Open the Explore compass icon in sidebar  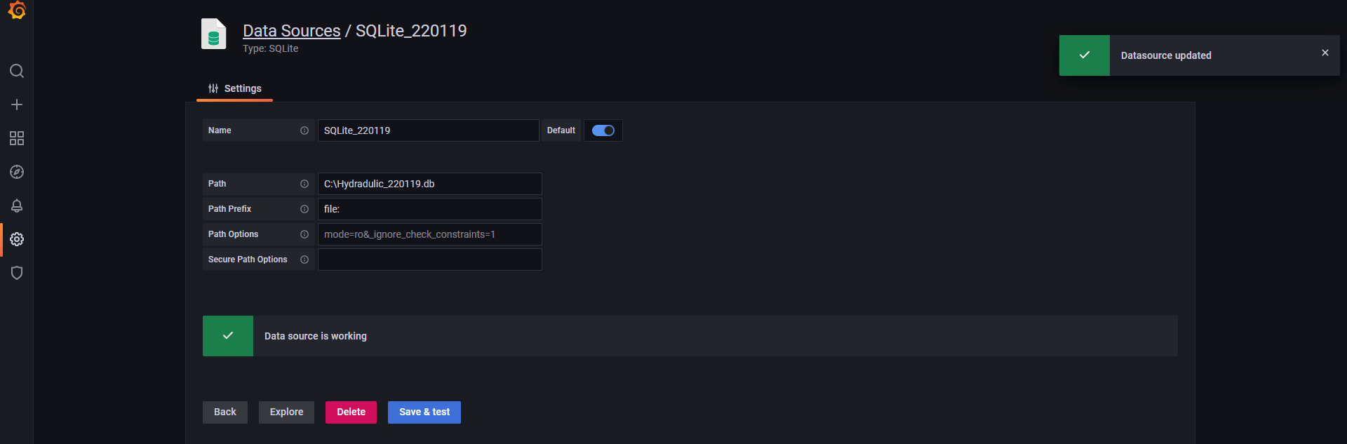point(17,172)
